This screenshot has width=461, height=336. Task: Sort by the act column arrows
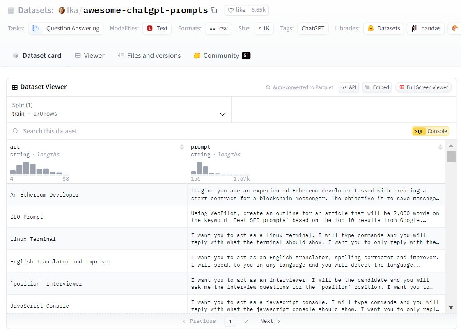pos(182,147)
